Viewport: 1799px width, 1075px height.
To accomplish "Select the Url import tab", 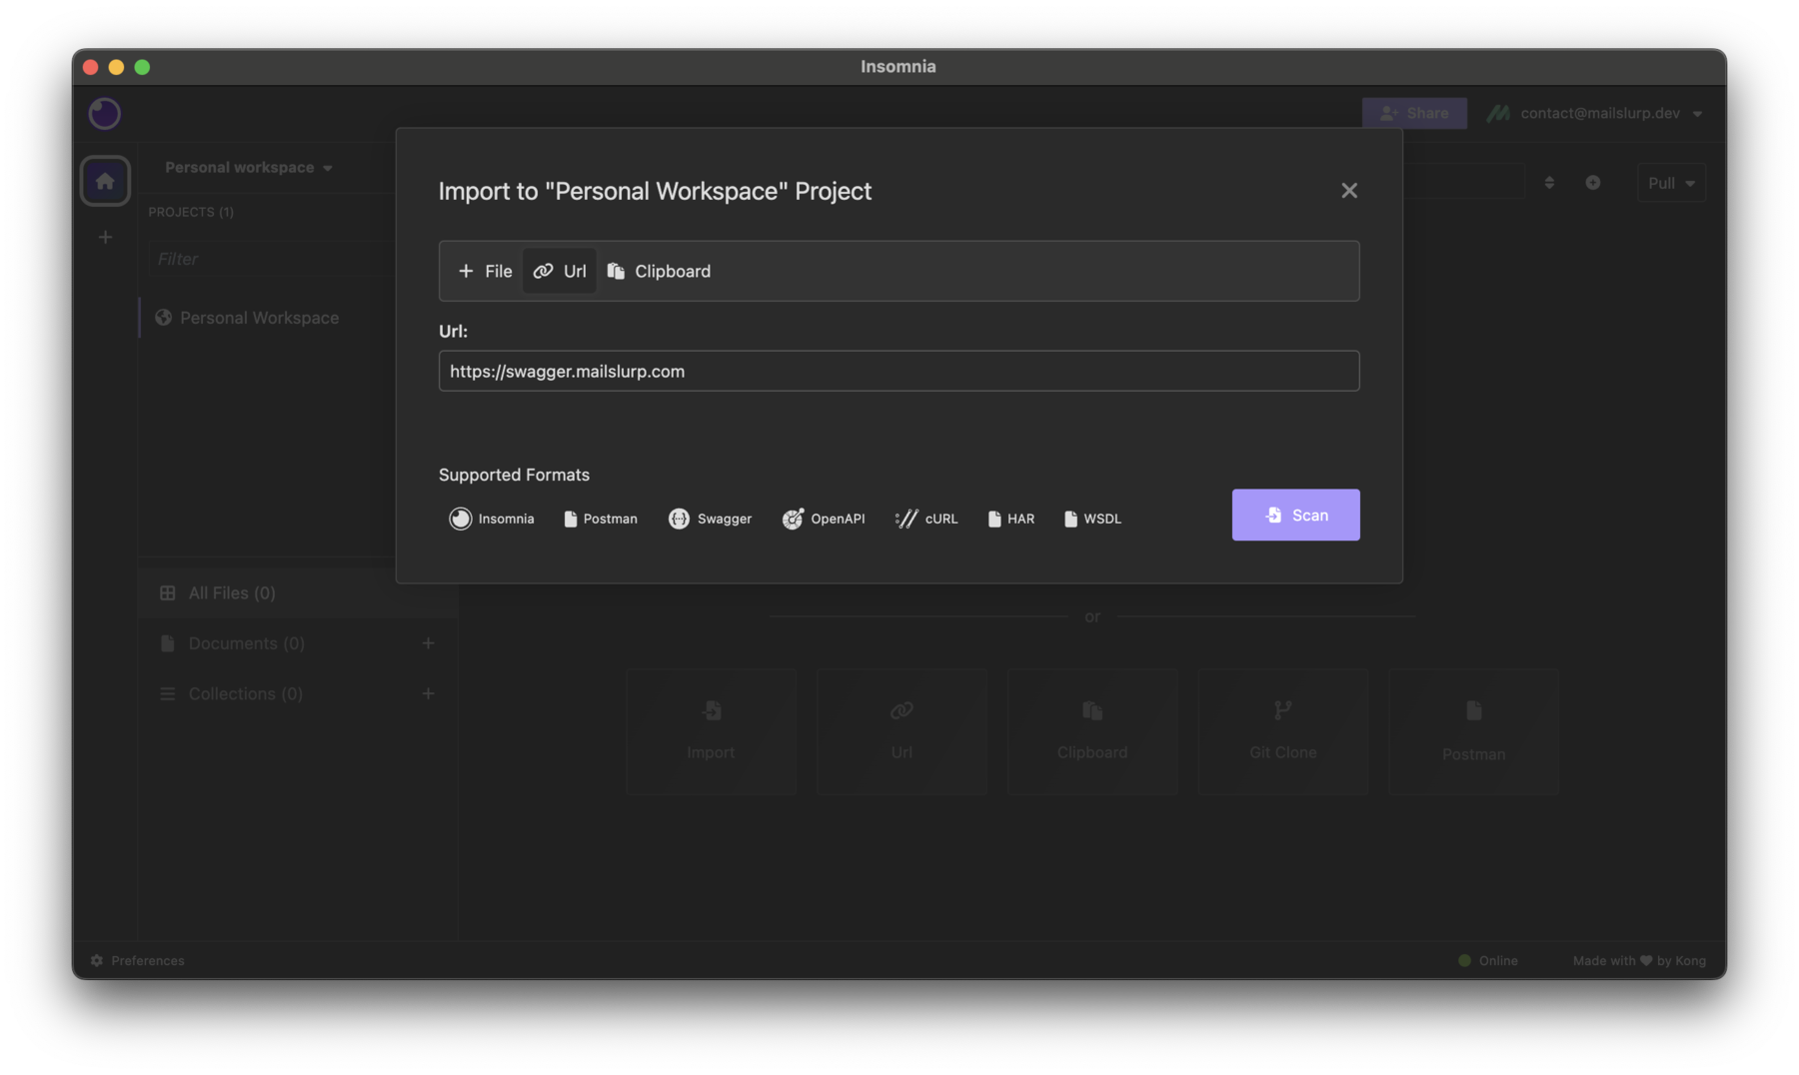I will (x=560, y=271).
